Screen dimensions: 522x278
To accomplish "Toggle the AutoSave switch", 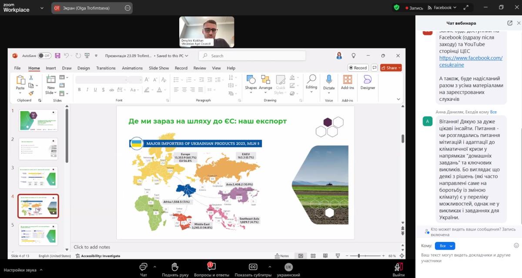I will coord(44,56).
